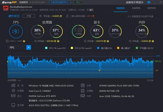Click the NVIDIA GeForce RTX 4070 text

pos(42,96)
